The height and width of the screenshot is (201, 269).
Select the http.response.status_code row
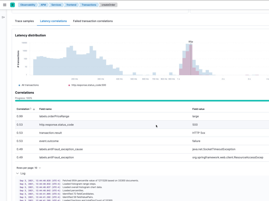click(x=142, y=125)
